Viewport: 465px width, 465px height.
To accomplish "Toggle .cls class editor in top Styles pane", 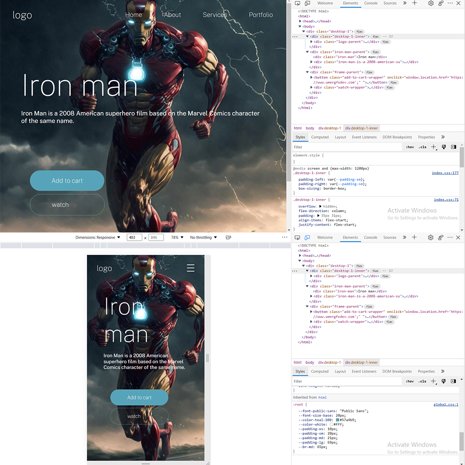I will [x=423, y=147].
